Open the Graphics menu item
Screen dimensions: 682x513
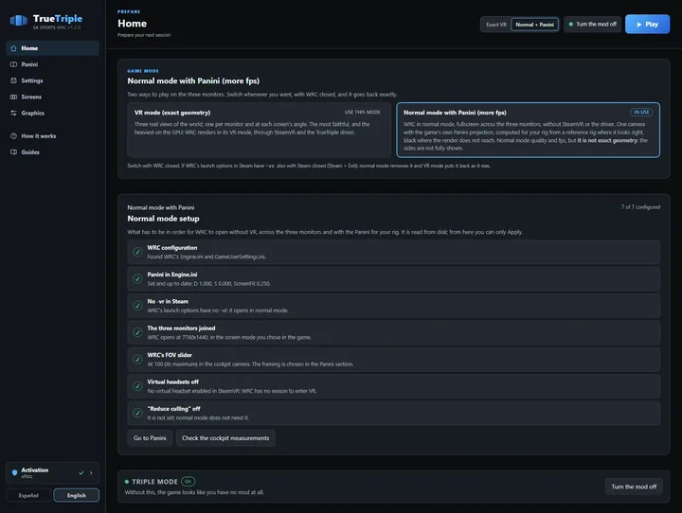[53, 113]
